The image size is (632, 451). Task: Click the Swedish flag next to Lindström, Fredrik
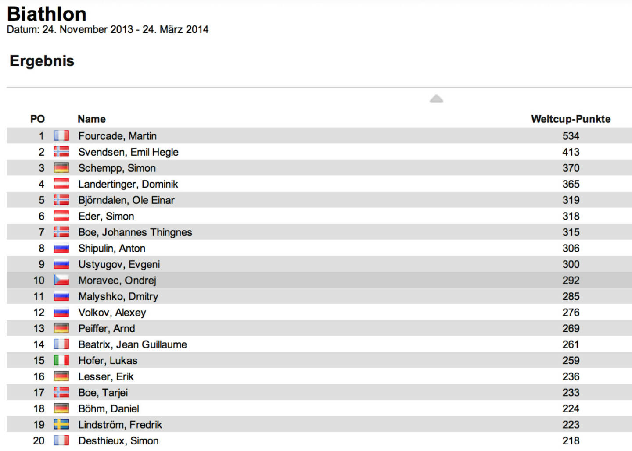pos(61,424)
